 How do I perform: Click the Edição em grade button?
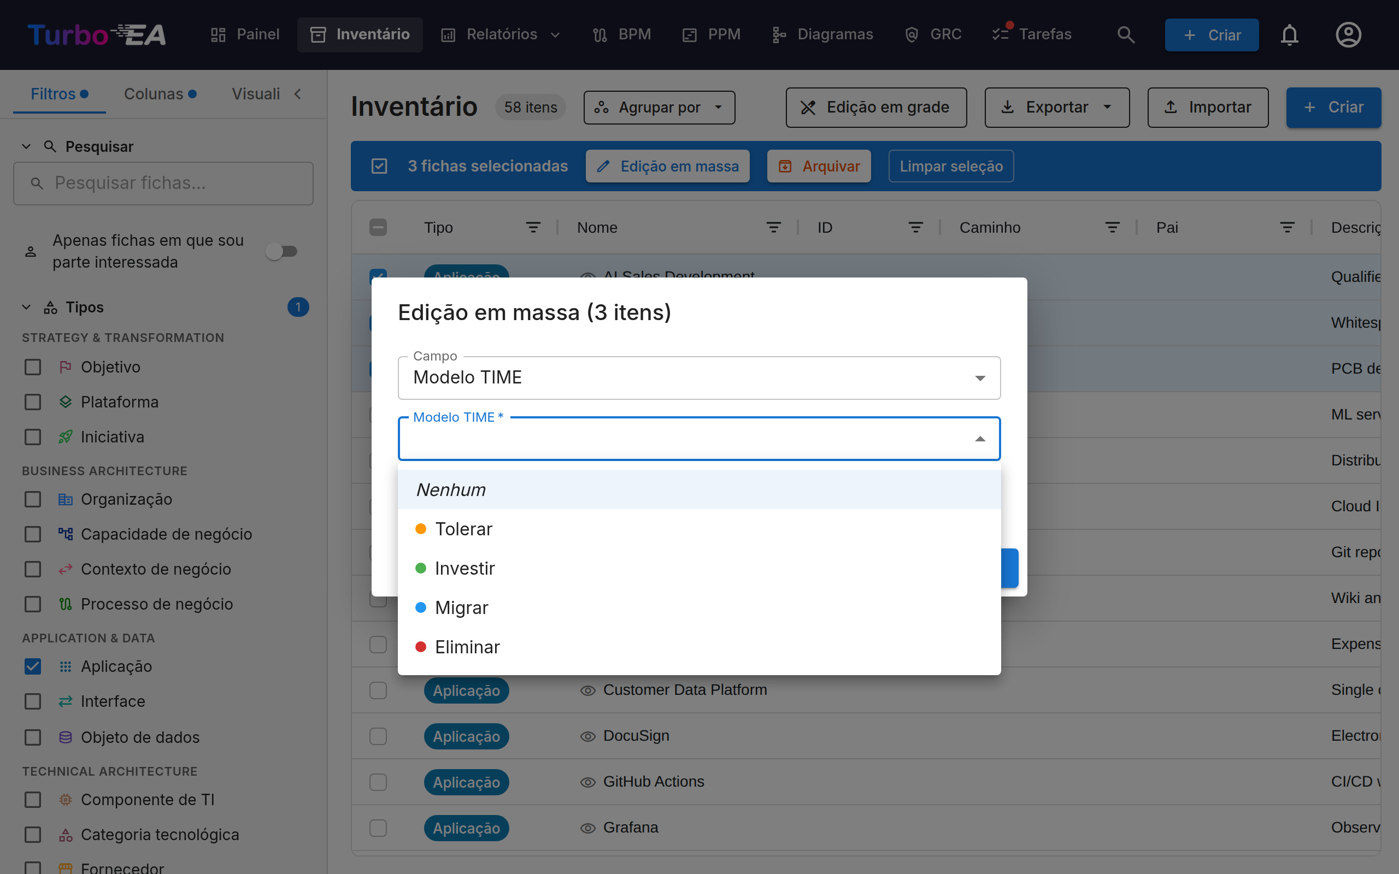(x=876, y=108)
